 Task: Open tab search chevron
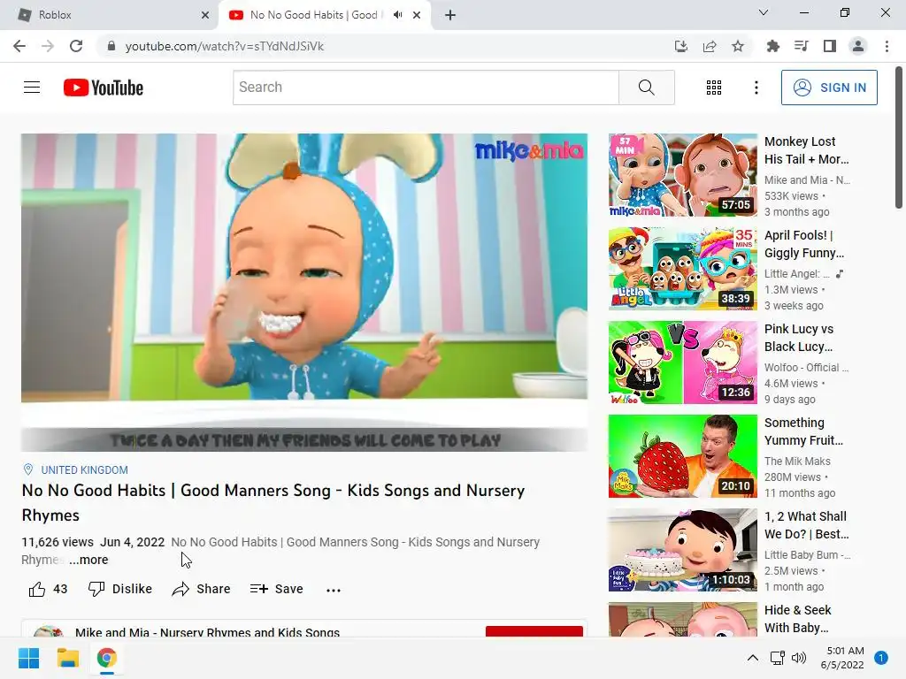point(763,12)
